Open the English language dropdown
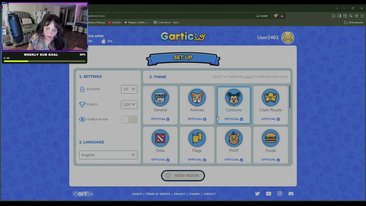The image size is (366, 206). [108, 155]
